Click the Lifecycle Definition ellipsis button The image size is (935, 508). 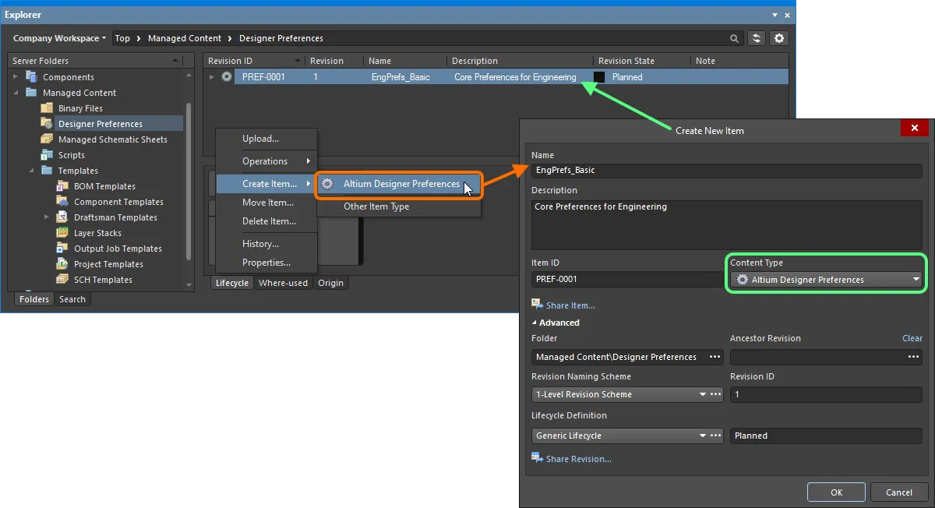pos(715,436)
